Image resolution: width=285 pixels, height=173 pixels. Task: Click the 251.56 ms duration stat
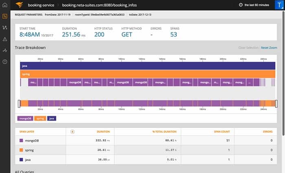(x=74, y=35)
